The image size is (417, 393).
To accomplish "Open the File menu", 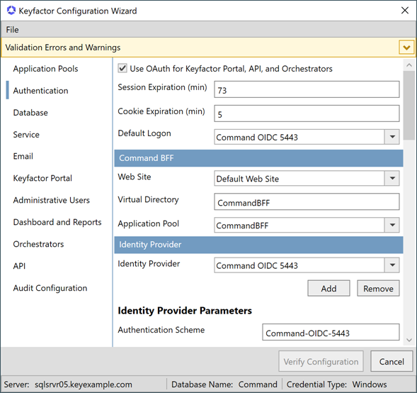I will coord(12,30).
